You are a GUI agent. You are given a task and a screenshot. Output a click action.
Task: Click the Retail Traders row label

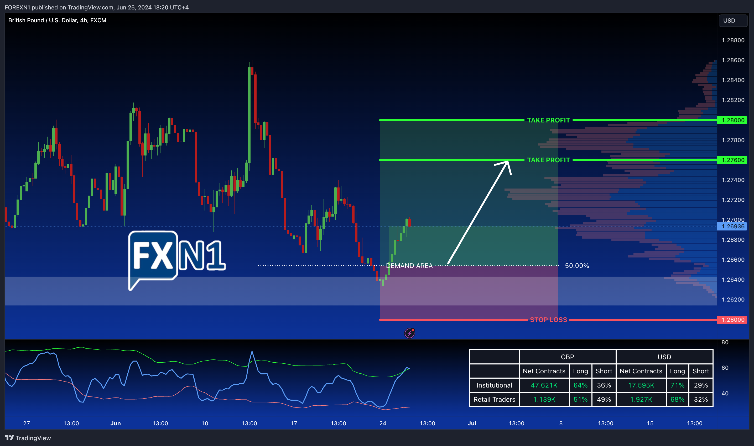click(494, 399)
